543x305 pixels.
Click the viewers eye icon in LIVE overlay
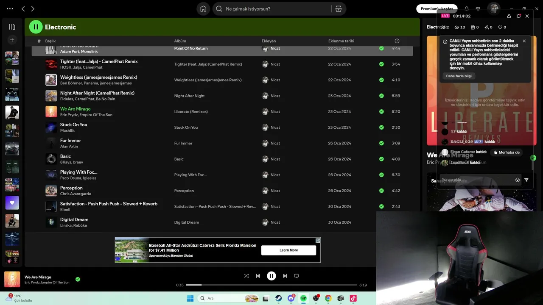457,27
